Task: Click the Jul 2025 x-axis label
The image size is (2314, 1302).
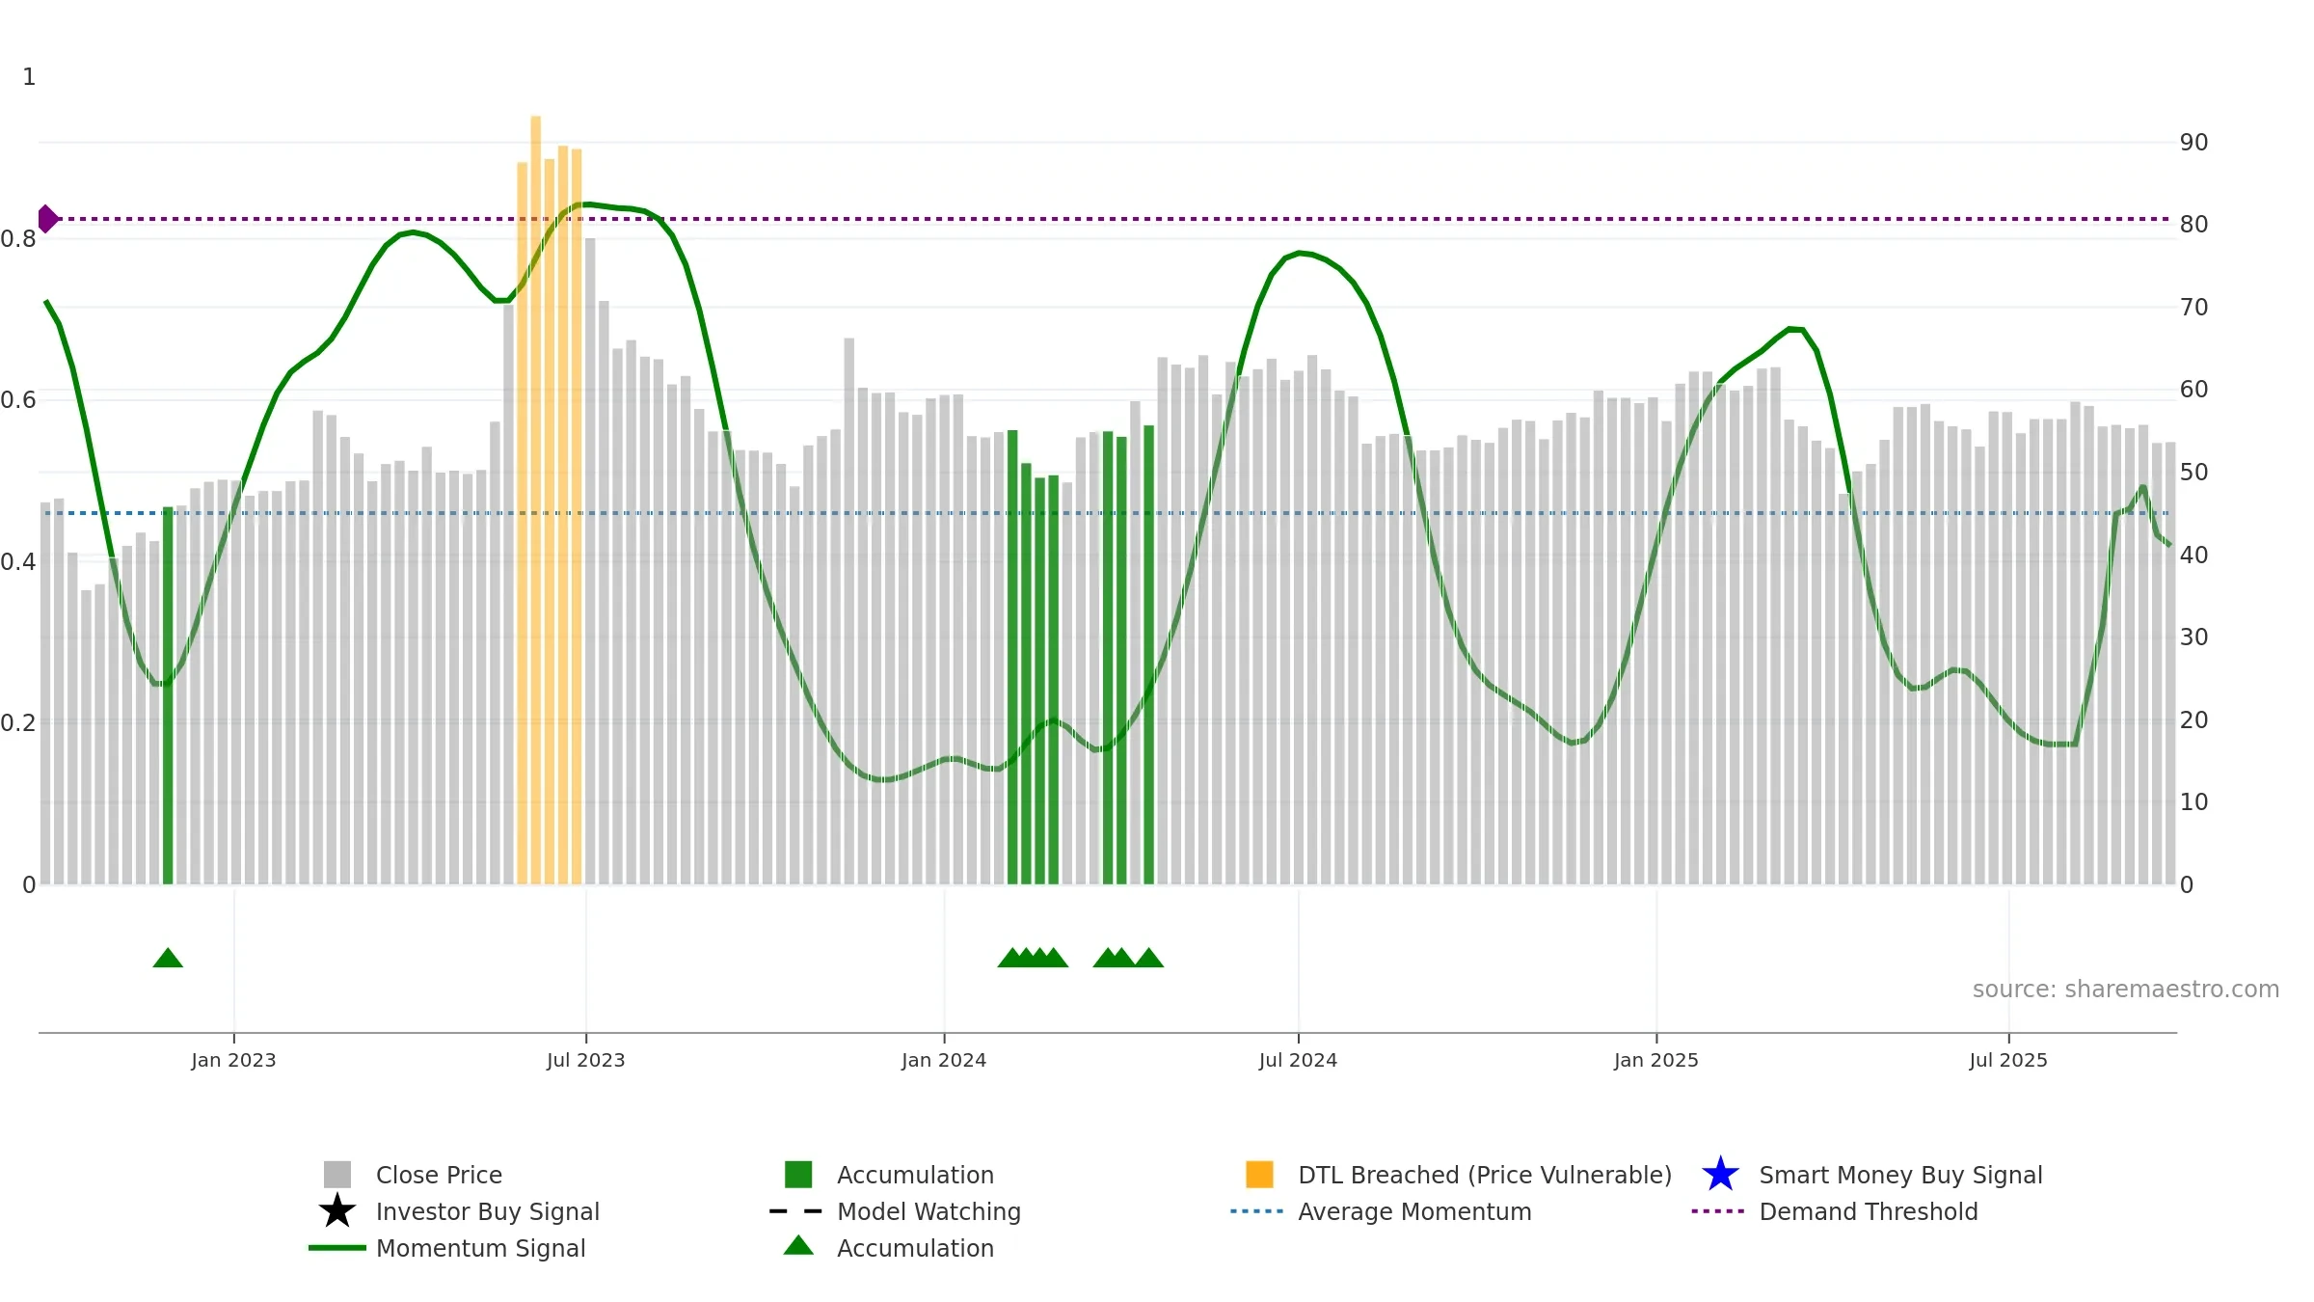Action: (2007, 1060)
